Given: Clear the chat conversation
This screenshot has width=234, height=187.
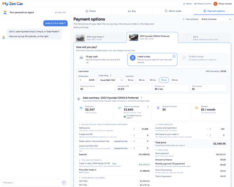Looking at the screenshot, I should click(60, 12).
